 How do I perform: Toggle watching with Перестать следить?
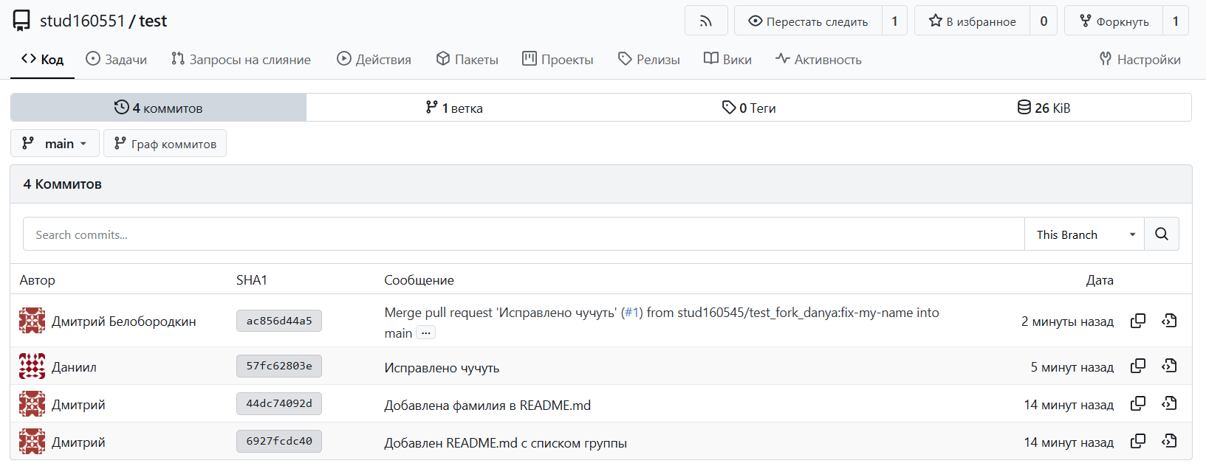[x=808, y=21]
